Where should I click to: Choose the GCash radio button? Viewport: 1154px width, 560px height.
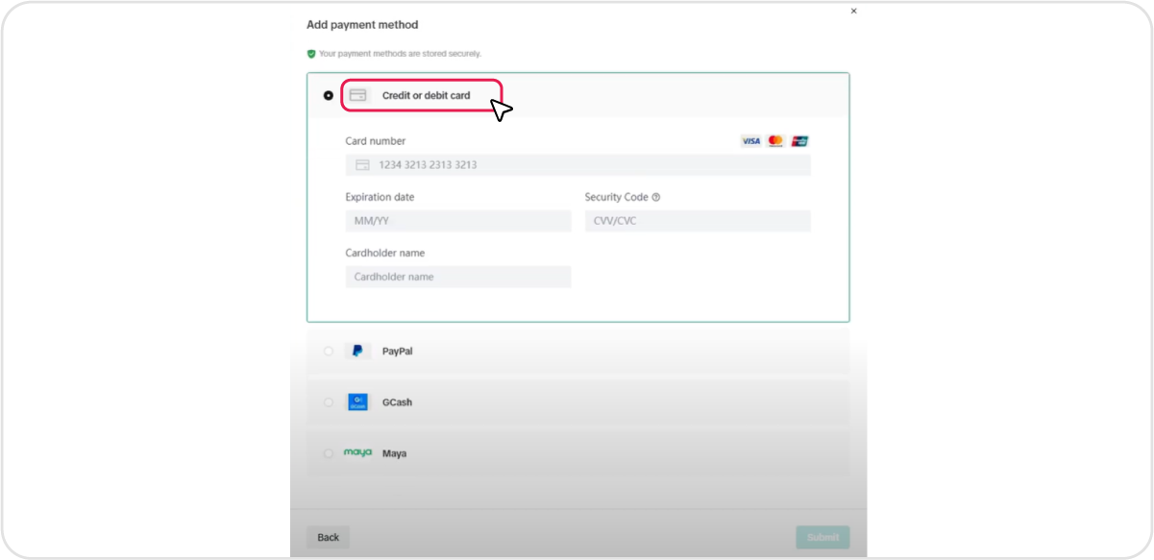pos(329,402)
